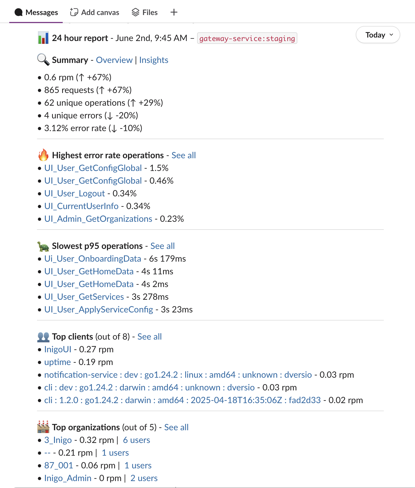See all highest error rate operations
The height and width of the screenshot is (488, 415).
point(184,155)
